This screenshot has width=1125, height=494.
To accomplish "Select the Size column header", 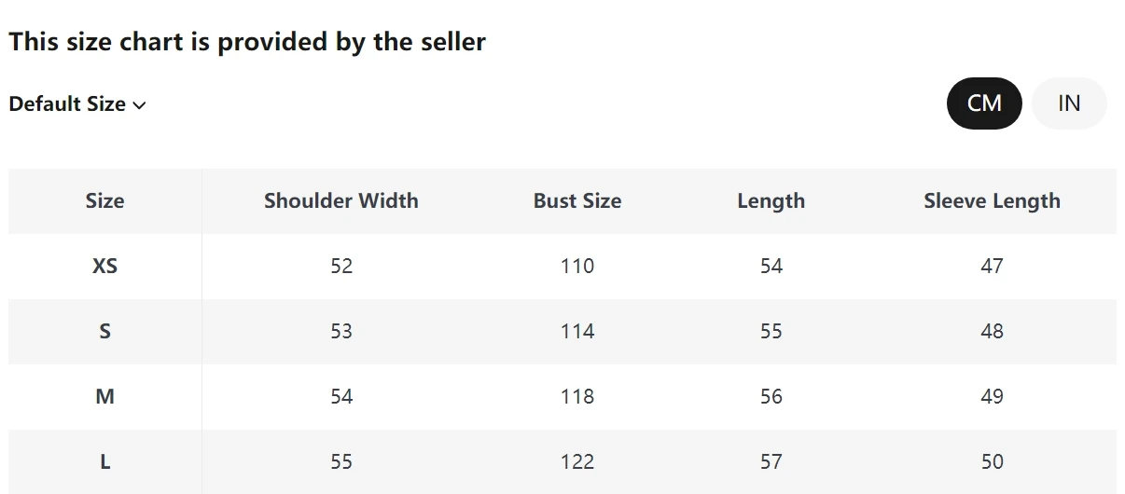I will click(104, 201).
